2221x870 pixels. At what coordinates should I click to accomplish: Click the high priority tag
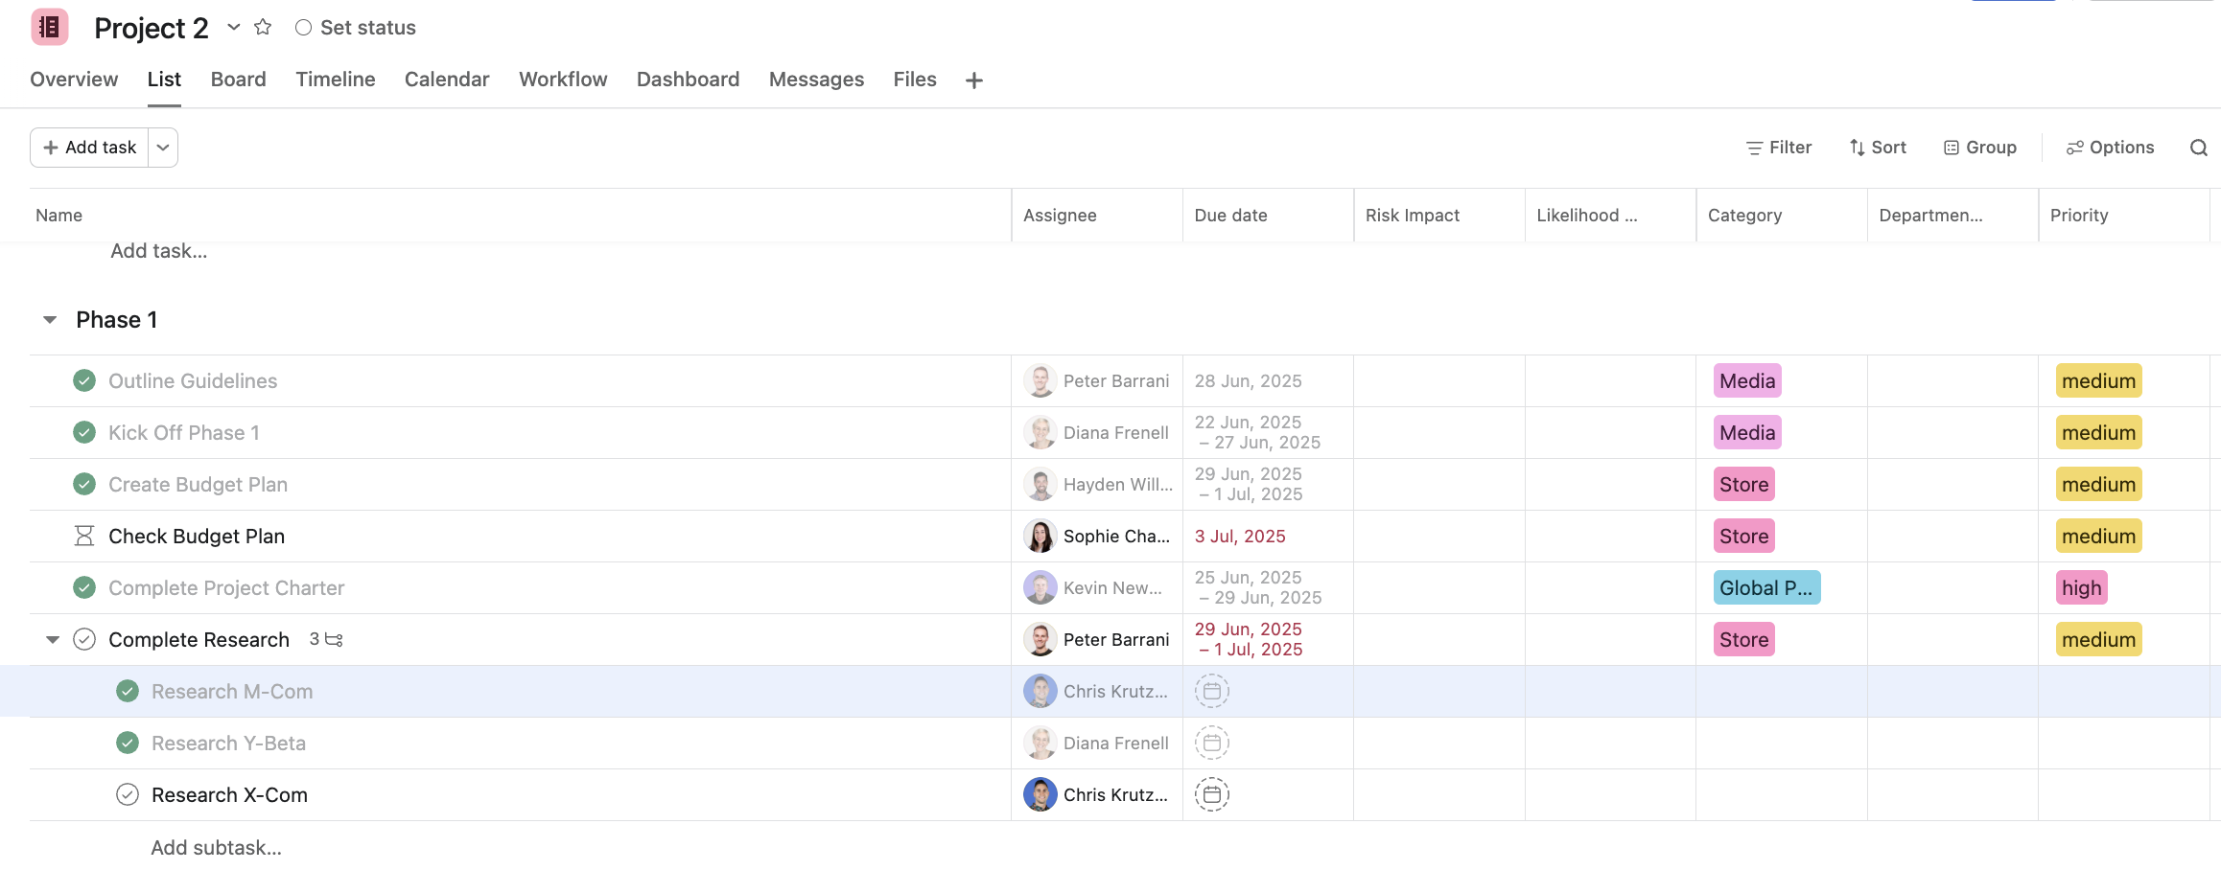pyautogui.click(x=2081, y=588)
